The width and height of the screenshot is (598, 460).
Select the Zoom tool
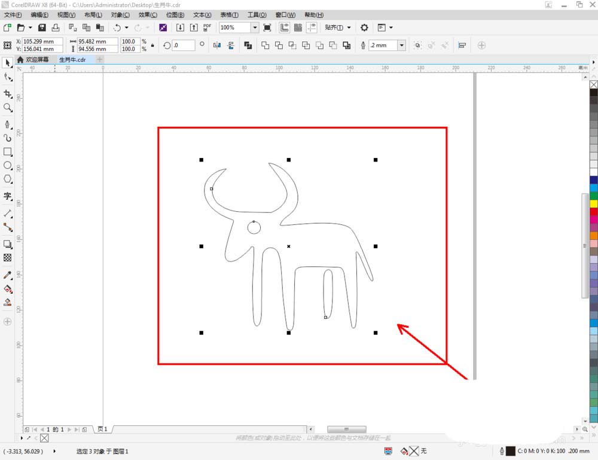(x=8, y=108)
